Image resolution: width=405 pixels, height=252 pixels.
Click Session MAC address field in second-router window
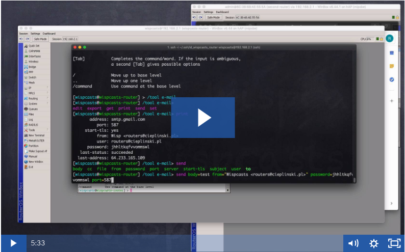click(x=247, y=17)
